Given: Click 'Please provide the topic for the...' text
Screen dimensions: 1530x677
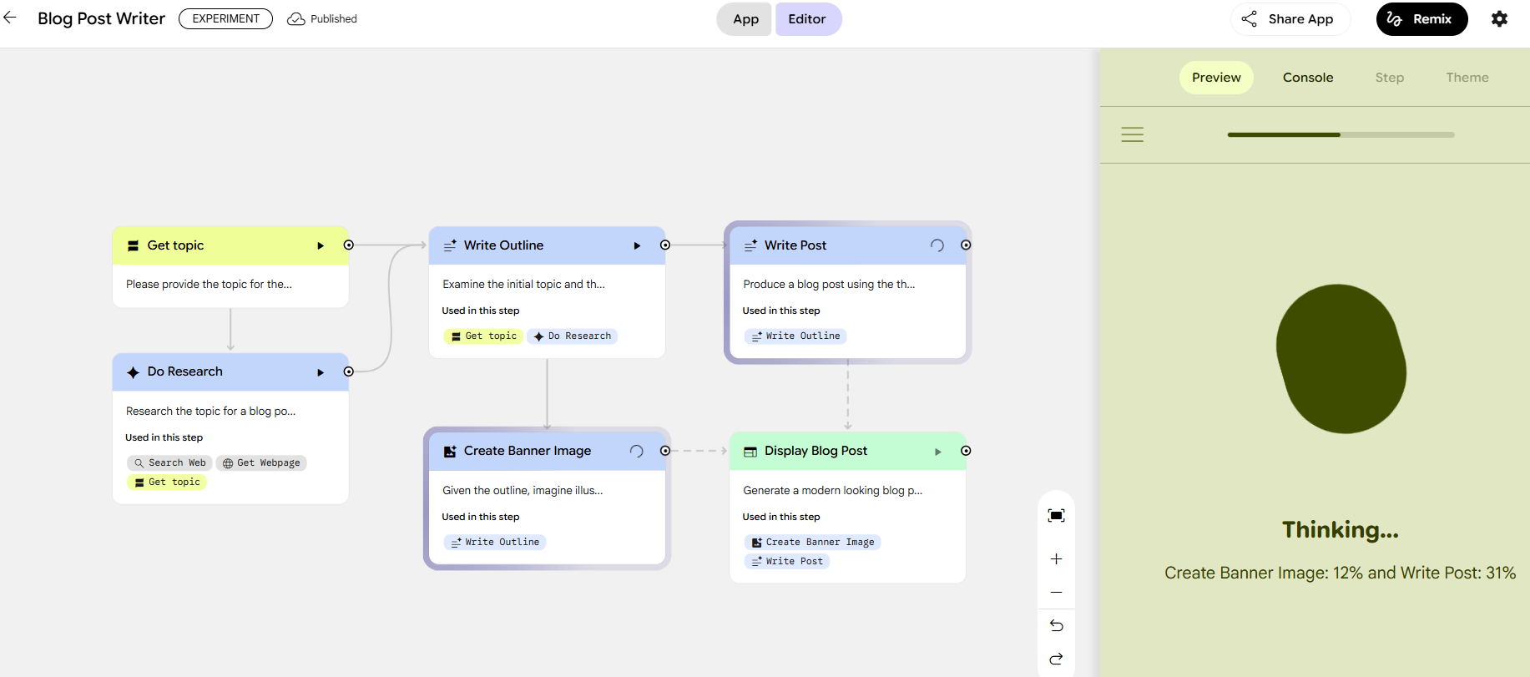Looking at the screenshot, I should click(x=209, y=284).
